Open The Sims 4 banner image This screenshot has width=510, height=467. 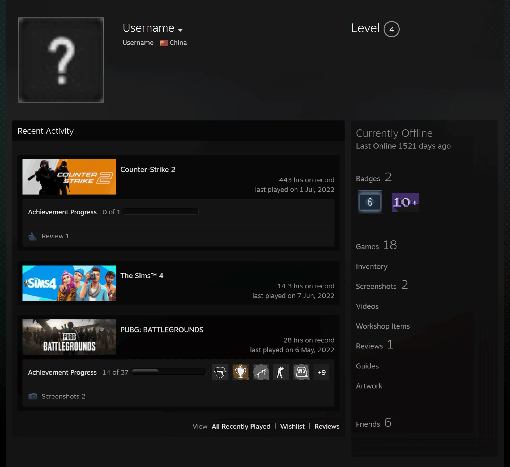coord(69,283)
